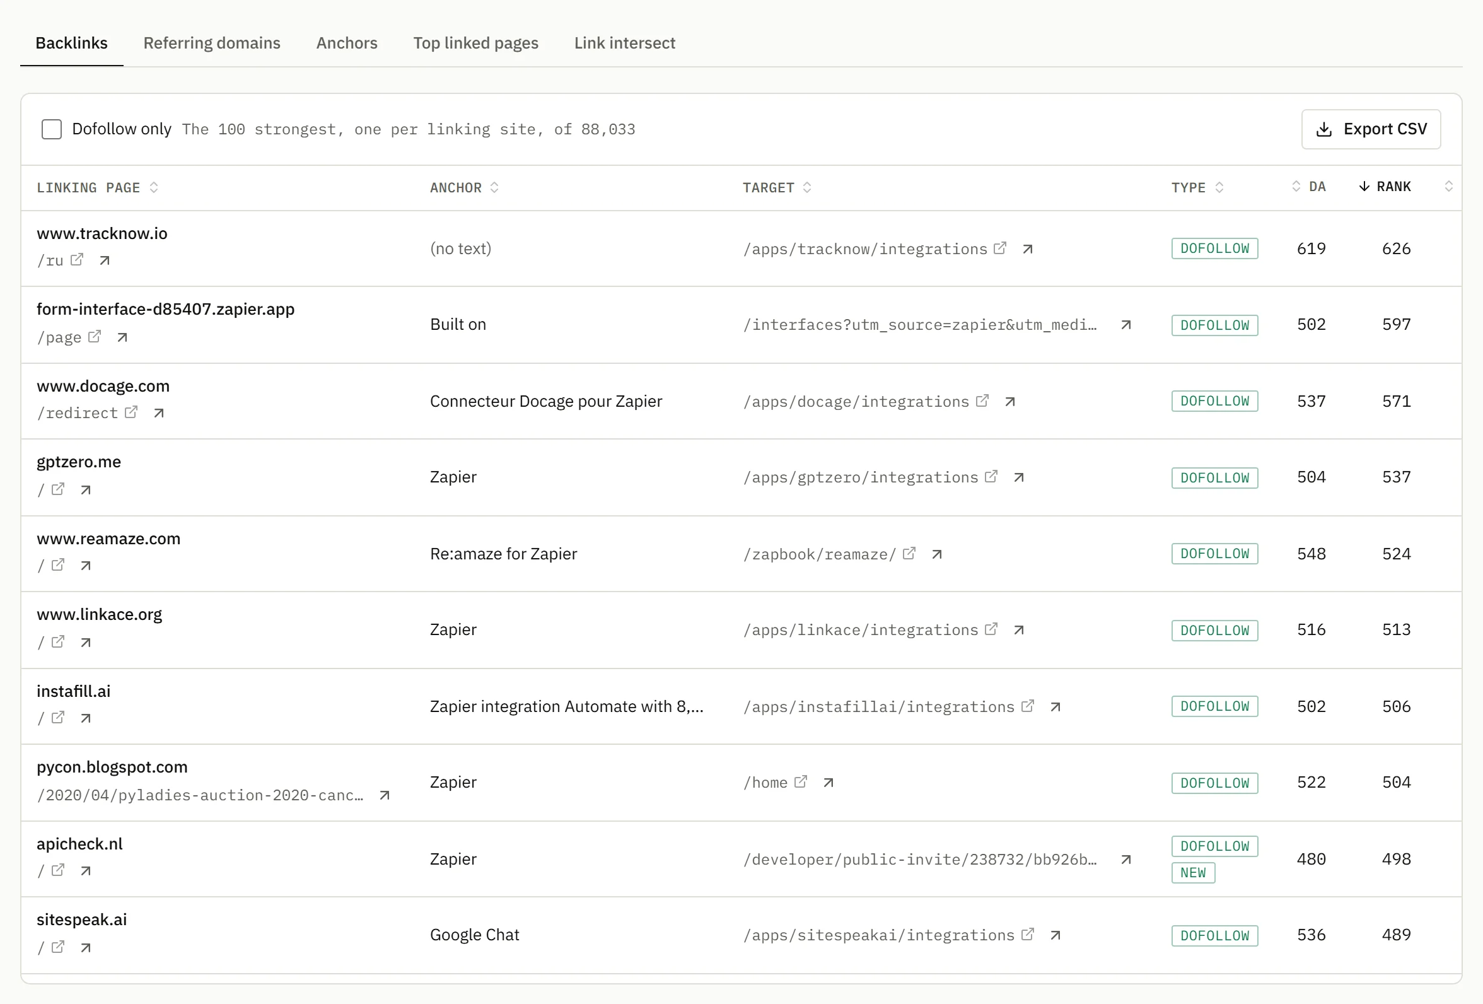The height and width of the screenshot is (1004, 1483).
Task: Click arrow icon next to tracknow integrations target
Action: [x=1027, y=249]
